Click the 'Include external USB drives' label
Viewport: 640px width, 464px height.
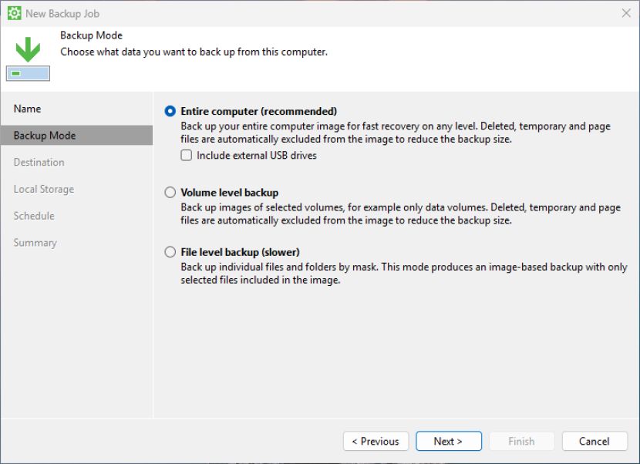[x=256, y=155]
